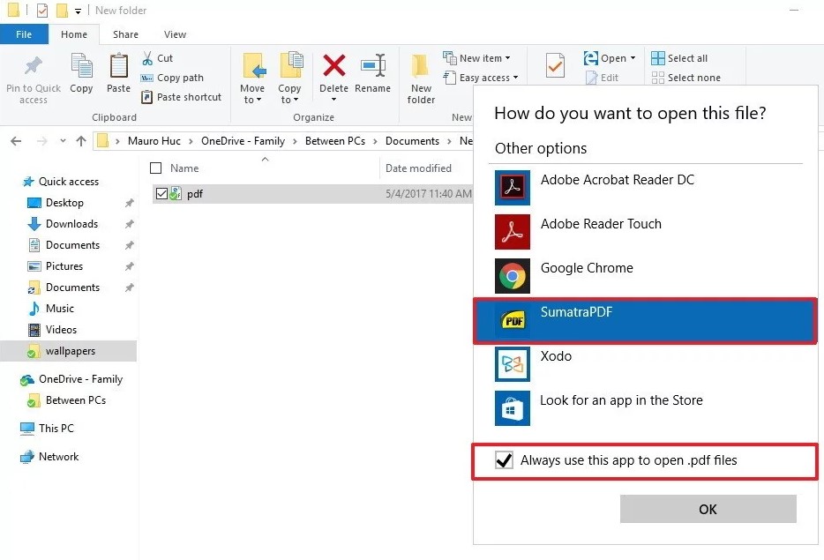Switch to the View ribbon tab
Image resolution: width=824 pixels, height=560 pixels.
175,34
